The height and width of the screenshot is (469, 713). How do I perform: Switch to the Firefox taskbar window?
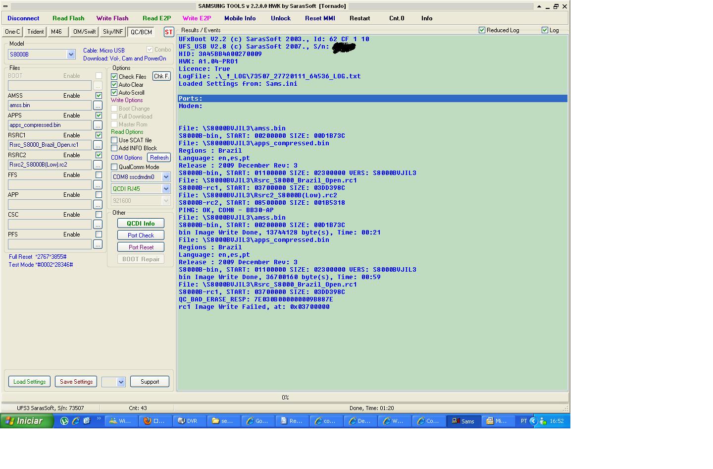tap(155, 421)
